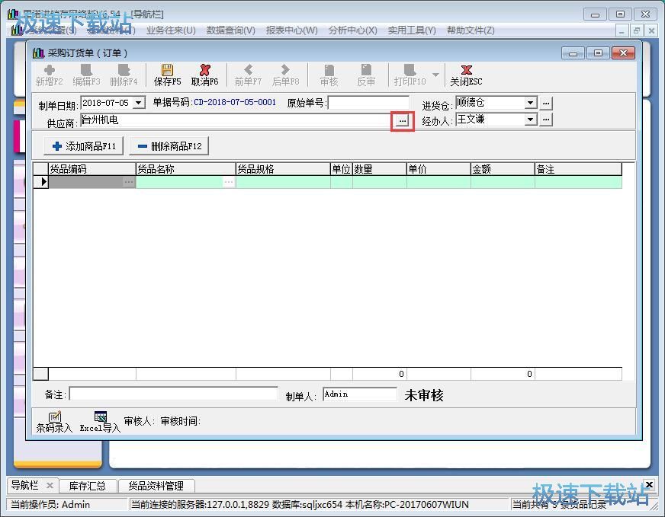Select the 货品规格 column header
Image resolution: width=665 pixels, height=517 pixels.
(283, 169)
